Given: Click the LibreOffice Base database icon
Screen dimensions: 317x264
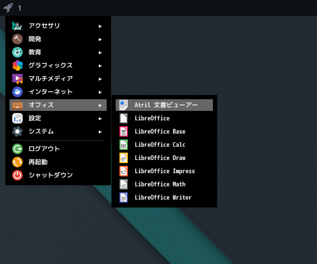Looking at the screenshot, I should [124, 131].
